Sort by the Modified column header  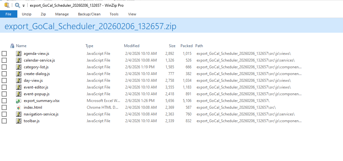pyautogui.click(x=132, y=46)
